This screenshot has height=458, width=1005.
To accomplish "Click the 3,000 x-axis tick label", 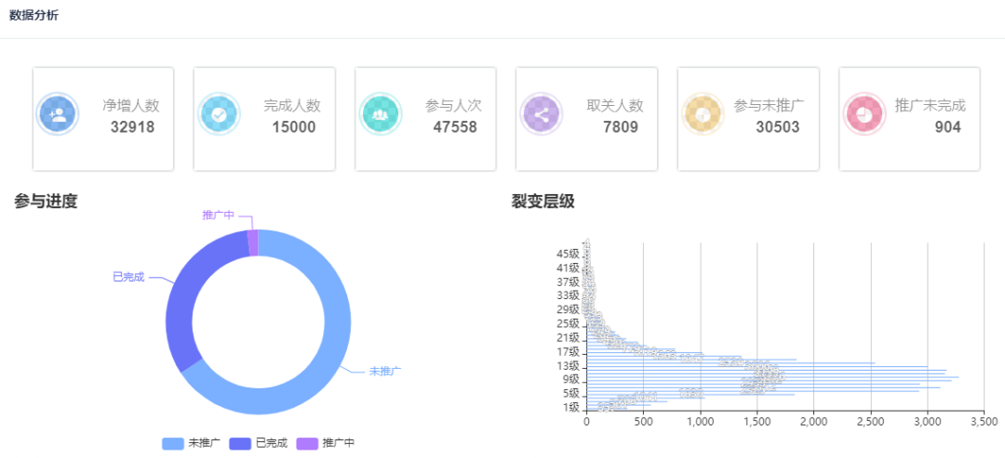I will 927,422.
